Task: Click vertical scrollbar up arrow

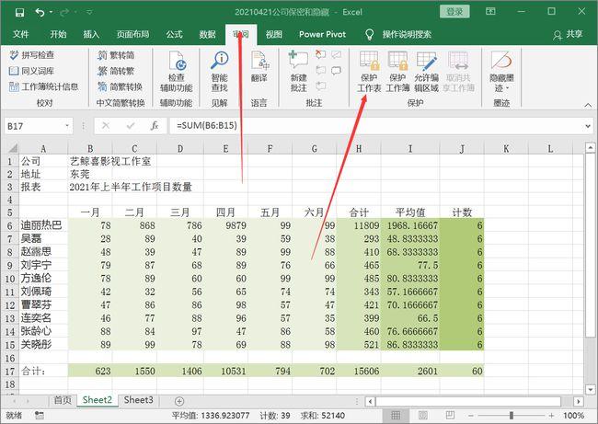Action: pos(590,147)
